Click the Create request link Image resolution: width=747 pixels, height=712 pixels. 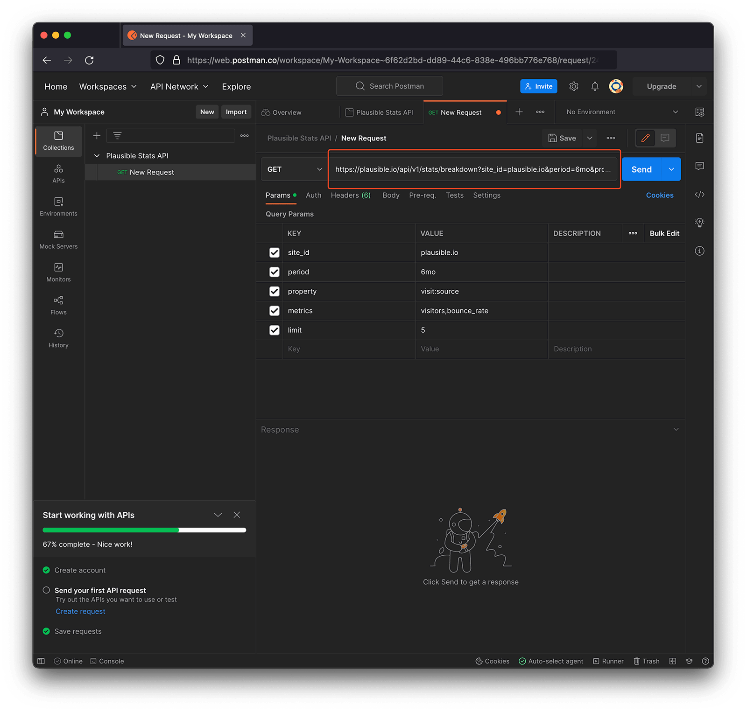(80, 611)
